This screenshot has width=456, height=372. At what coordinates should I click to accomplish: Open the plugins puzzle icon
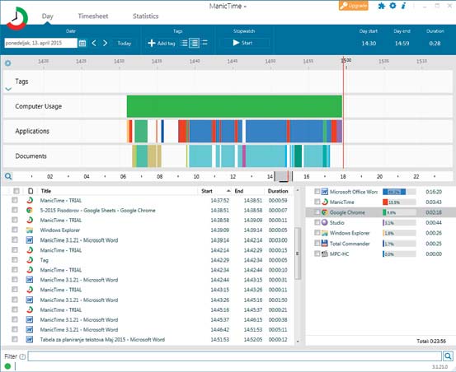tap(381, 6)
